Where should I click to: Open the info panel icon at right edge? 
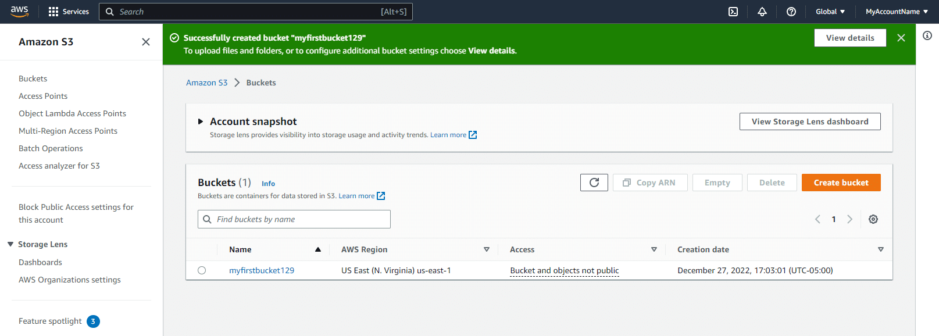927,35
